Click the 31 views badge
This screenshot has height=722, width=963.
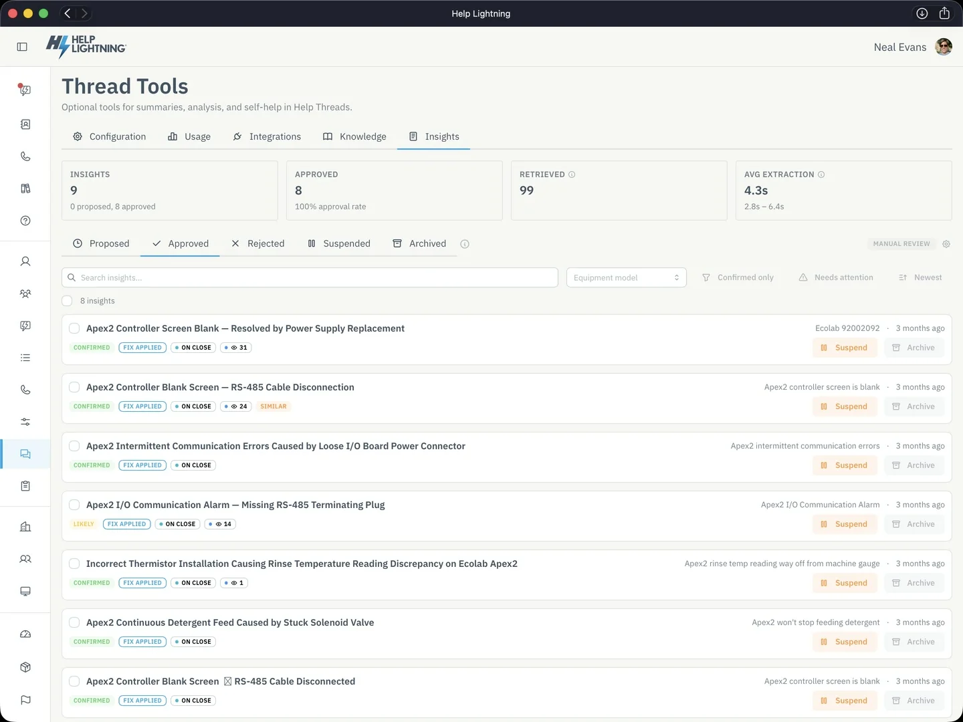pyautogui.click(x=236, y=348)
